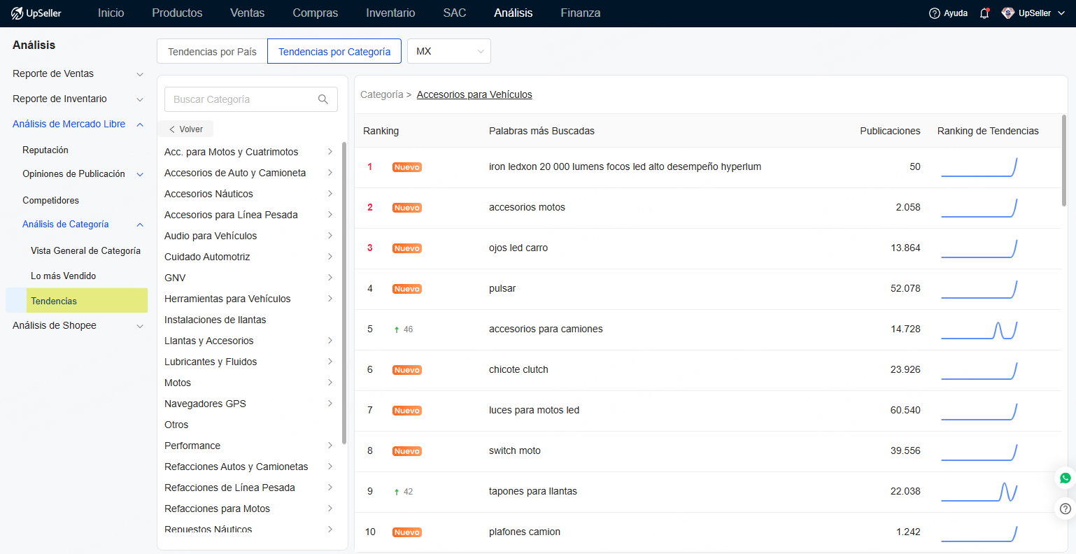The width and height of the screenshot is (1076, 554).
Task: Select Cuidado Automotriz category
Action: coord(207,257)
